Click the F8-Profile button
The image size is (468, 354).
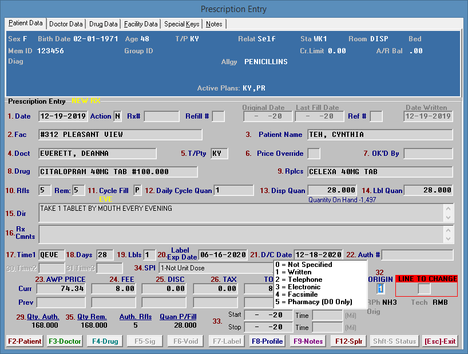(x=268, y=341)
